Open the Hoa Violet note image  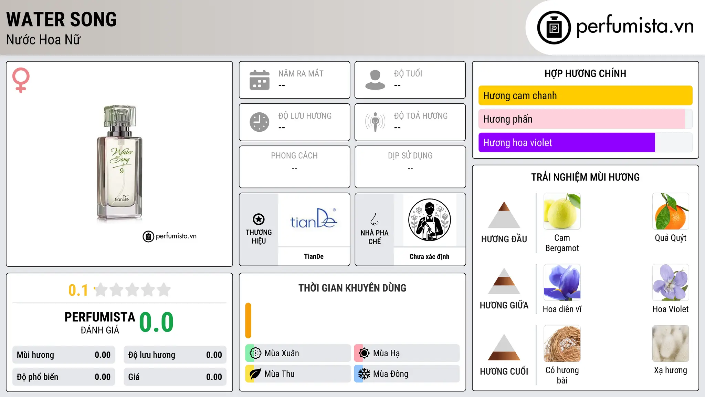pos(671,283)
